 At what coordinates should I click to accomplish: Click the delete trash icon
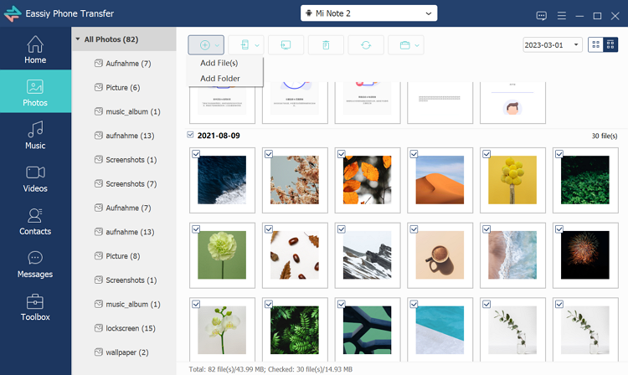[x=326, y=45]
